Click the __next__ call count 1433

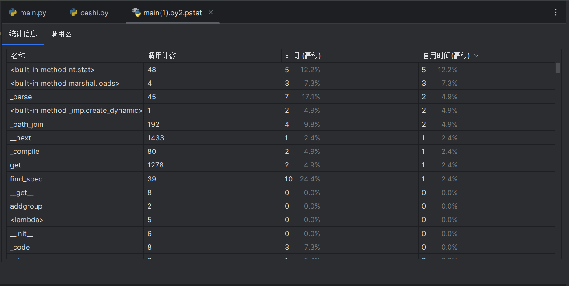156,138
